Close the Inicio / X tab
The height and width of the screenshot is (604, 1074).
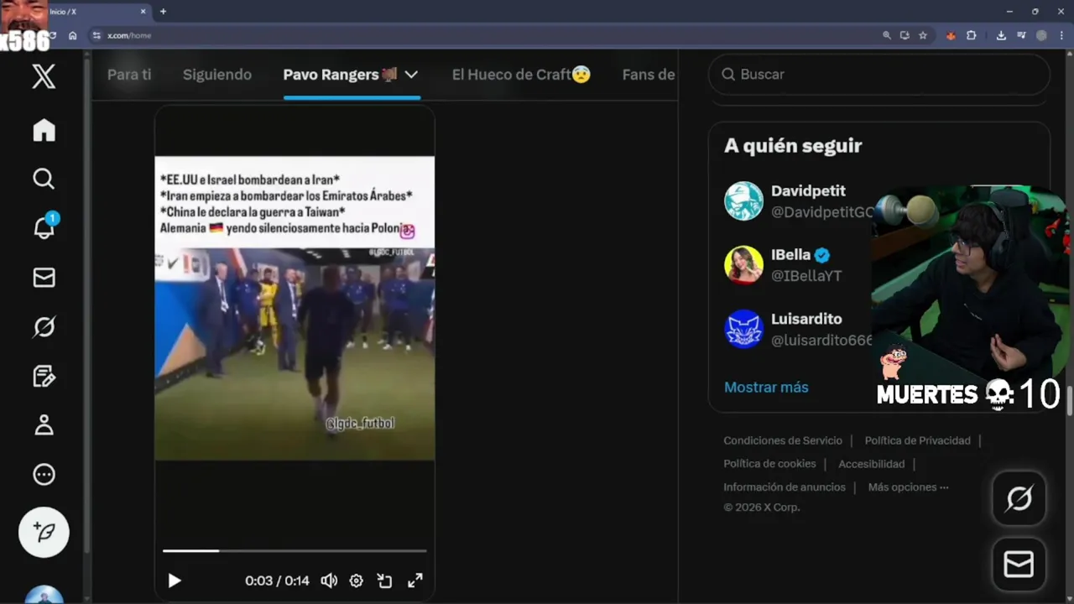click(143, 12)
